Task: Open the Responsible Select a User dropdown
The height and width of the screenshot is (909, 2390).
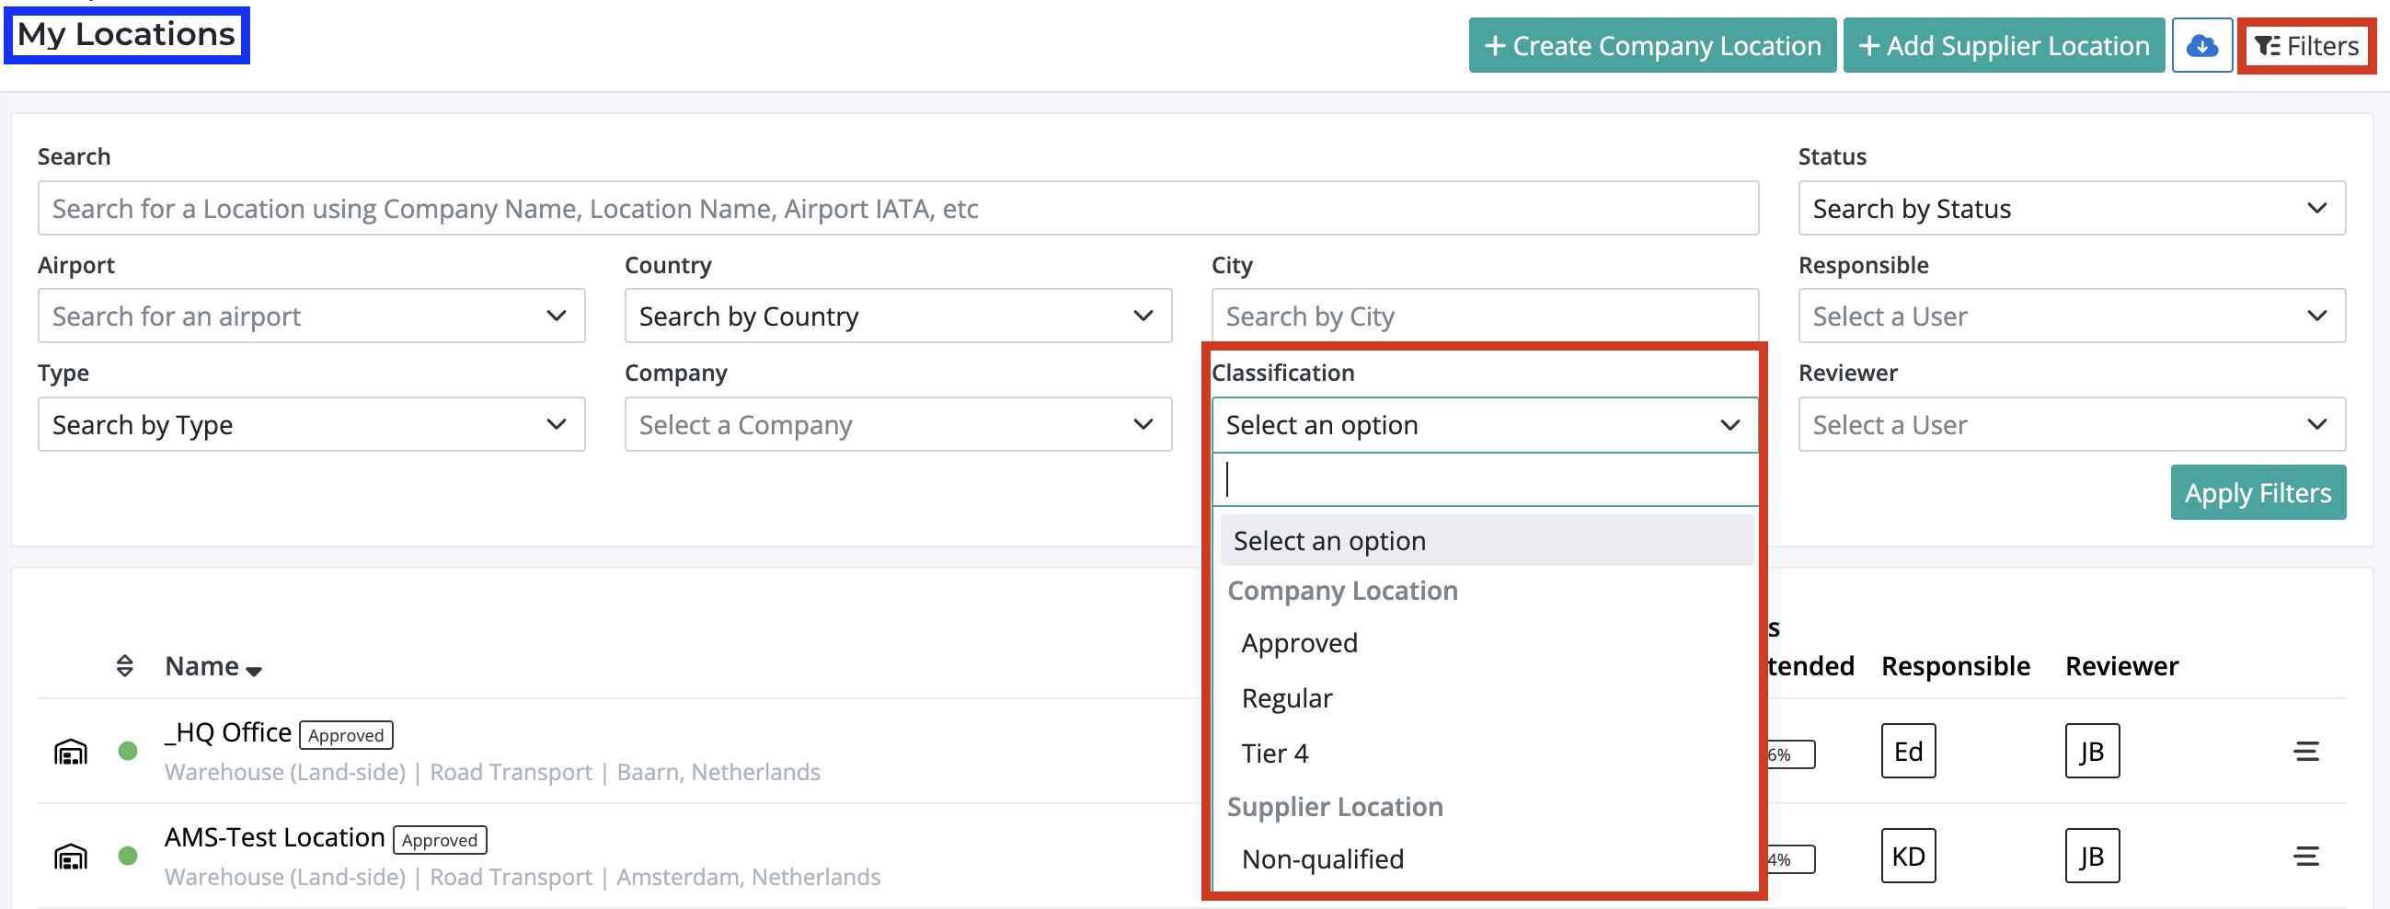Action: (x=2071, y=316)
